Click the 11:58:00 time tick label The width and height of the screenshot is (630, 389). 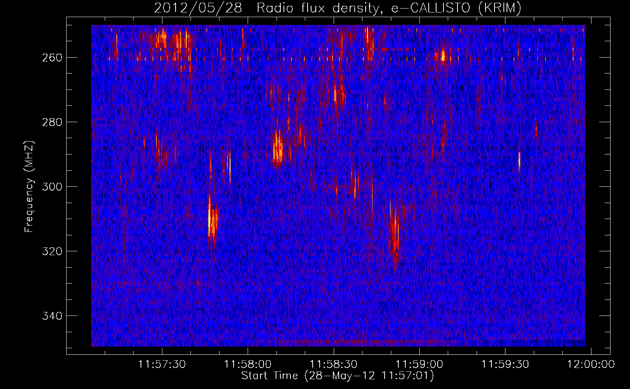(248, 364)
